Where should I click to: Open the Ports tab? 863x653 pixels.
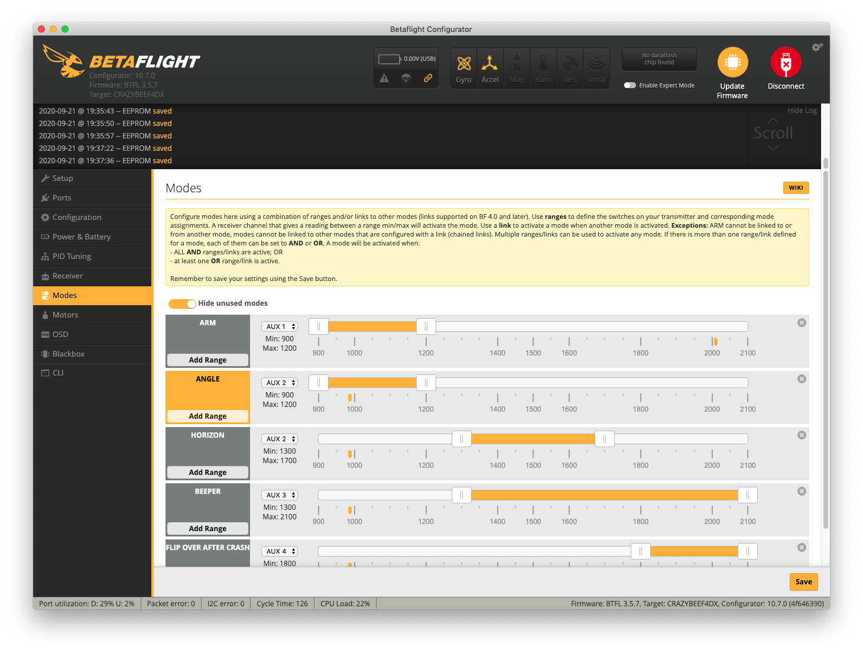click(x=92, y=198)
